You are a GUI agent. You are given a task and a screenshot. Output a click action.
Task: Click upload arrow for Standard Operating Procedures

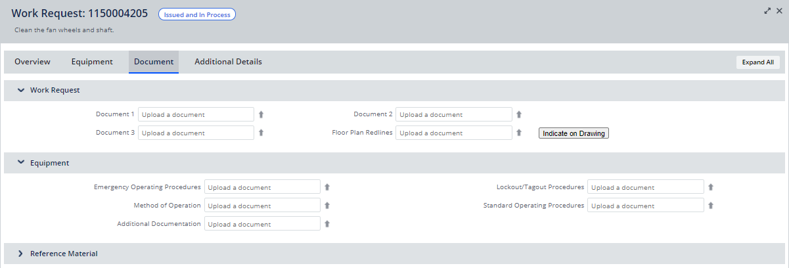pyautogui.click(x=710, y=206)
